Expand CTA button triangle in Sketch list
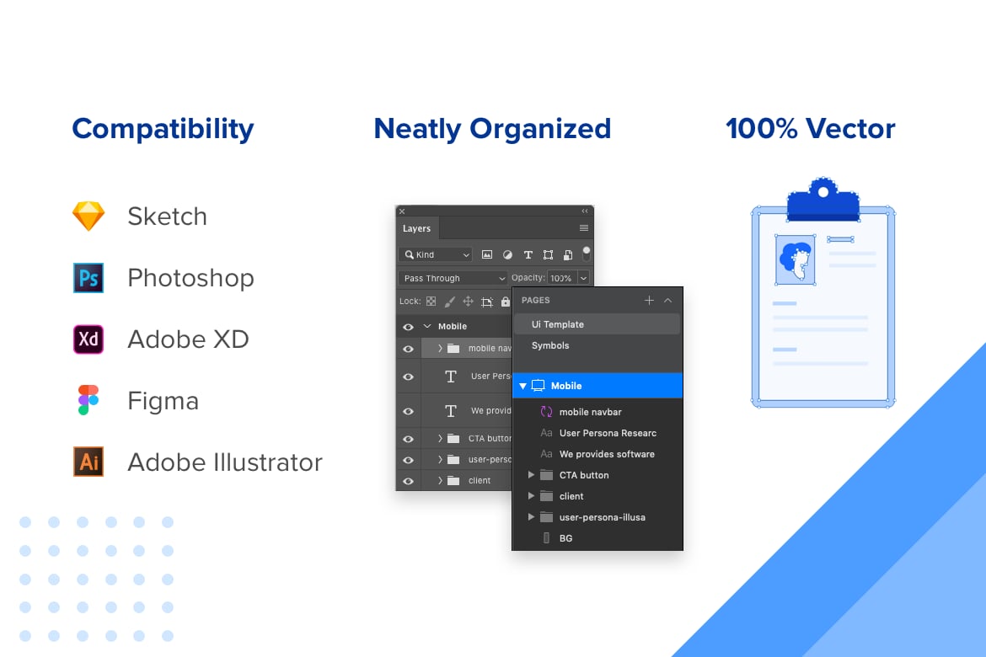The height and width of the screenshot is (657, 986). coord(531,475)
